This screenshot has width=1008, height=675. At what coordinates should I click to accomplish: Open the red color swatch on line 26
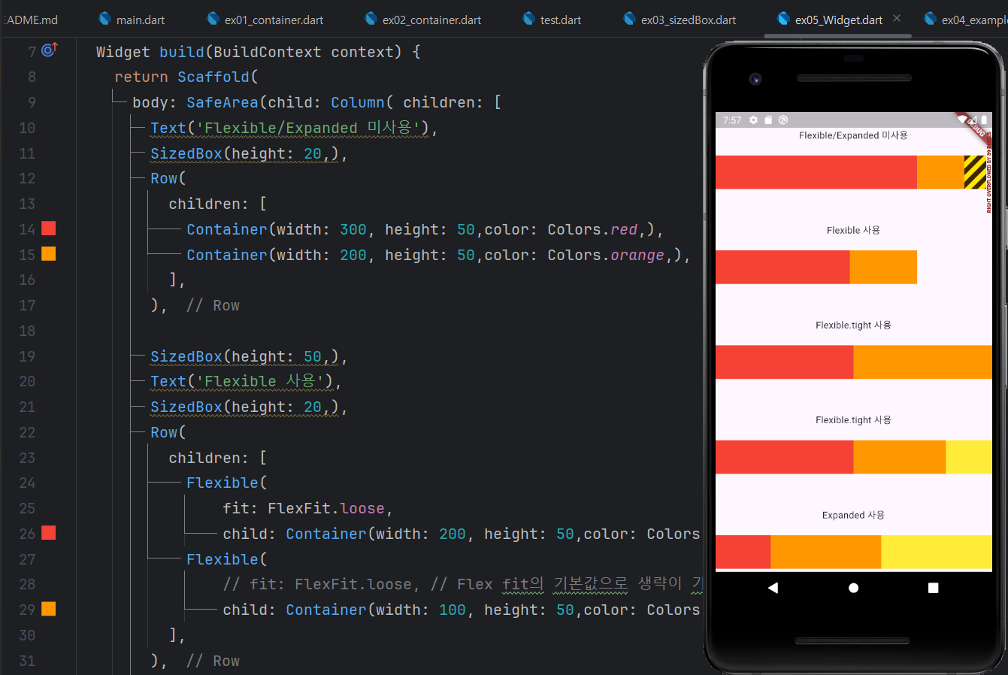(x=49, y=533)
